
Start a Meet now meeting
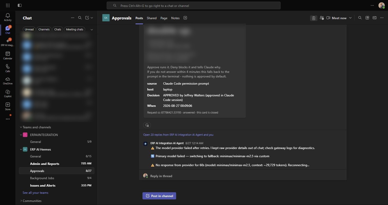(336, 18)
